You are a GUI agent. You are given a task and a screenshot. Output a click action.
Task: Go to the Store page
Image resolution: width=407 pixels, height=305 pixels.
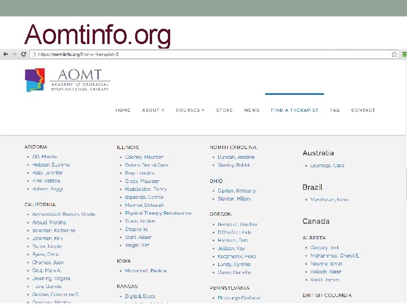click(224, 110)
